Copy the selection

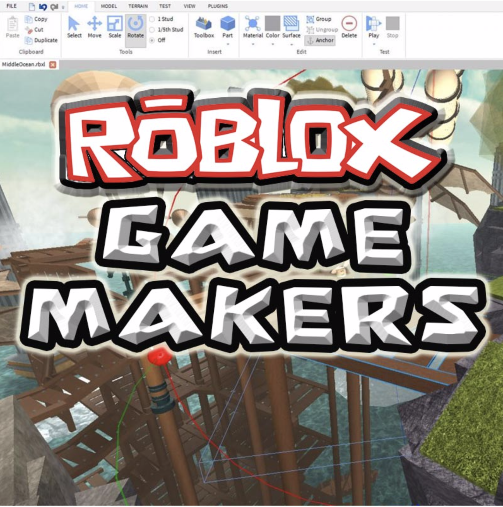click(x=36, y=19)
